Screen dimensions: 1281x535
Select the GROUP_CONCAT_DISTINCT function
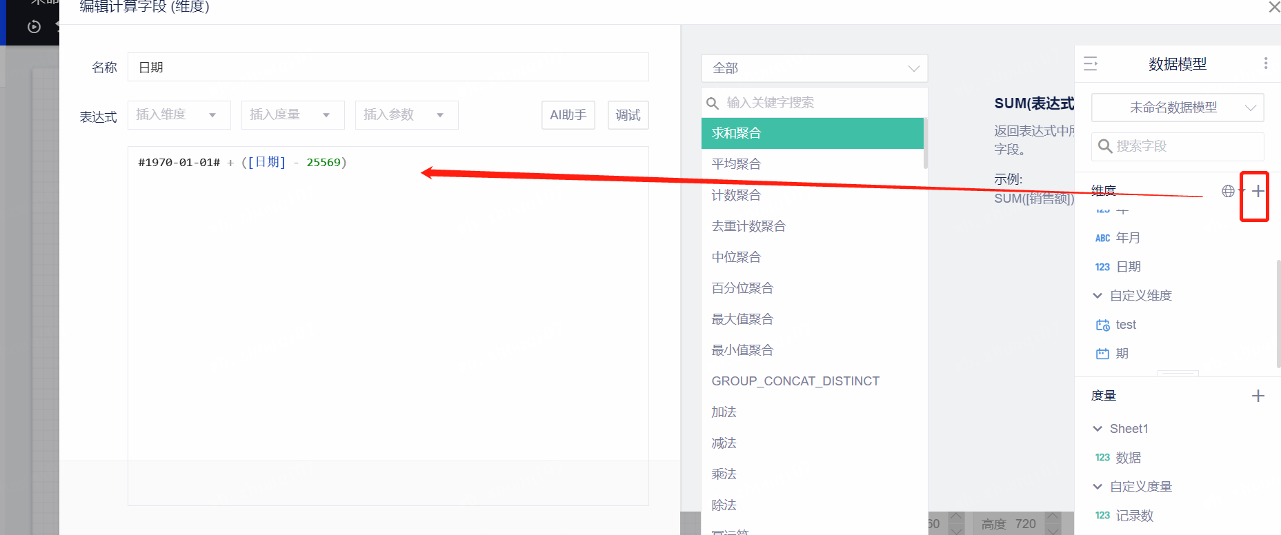coord(812,381)
